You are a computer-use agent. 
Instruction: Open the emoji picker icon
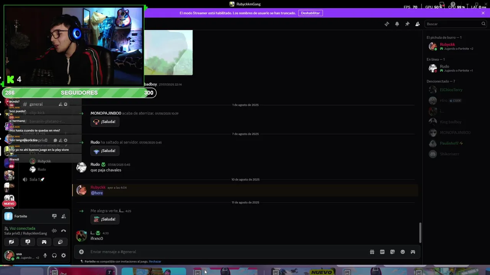(403, 252)
